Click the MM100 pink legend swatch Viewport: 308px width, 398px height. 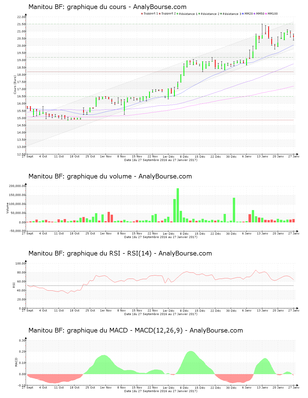[266, 14]
